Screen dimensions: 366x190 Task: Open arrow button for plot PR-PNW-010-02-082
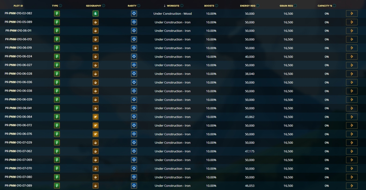pyautogui.click(x=352, y=13)
